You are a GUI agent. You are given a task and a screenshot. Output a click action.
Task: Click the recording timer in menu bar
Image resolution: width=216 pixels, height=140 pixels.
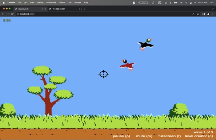click(143, 3)
